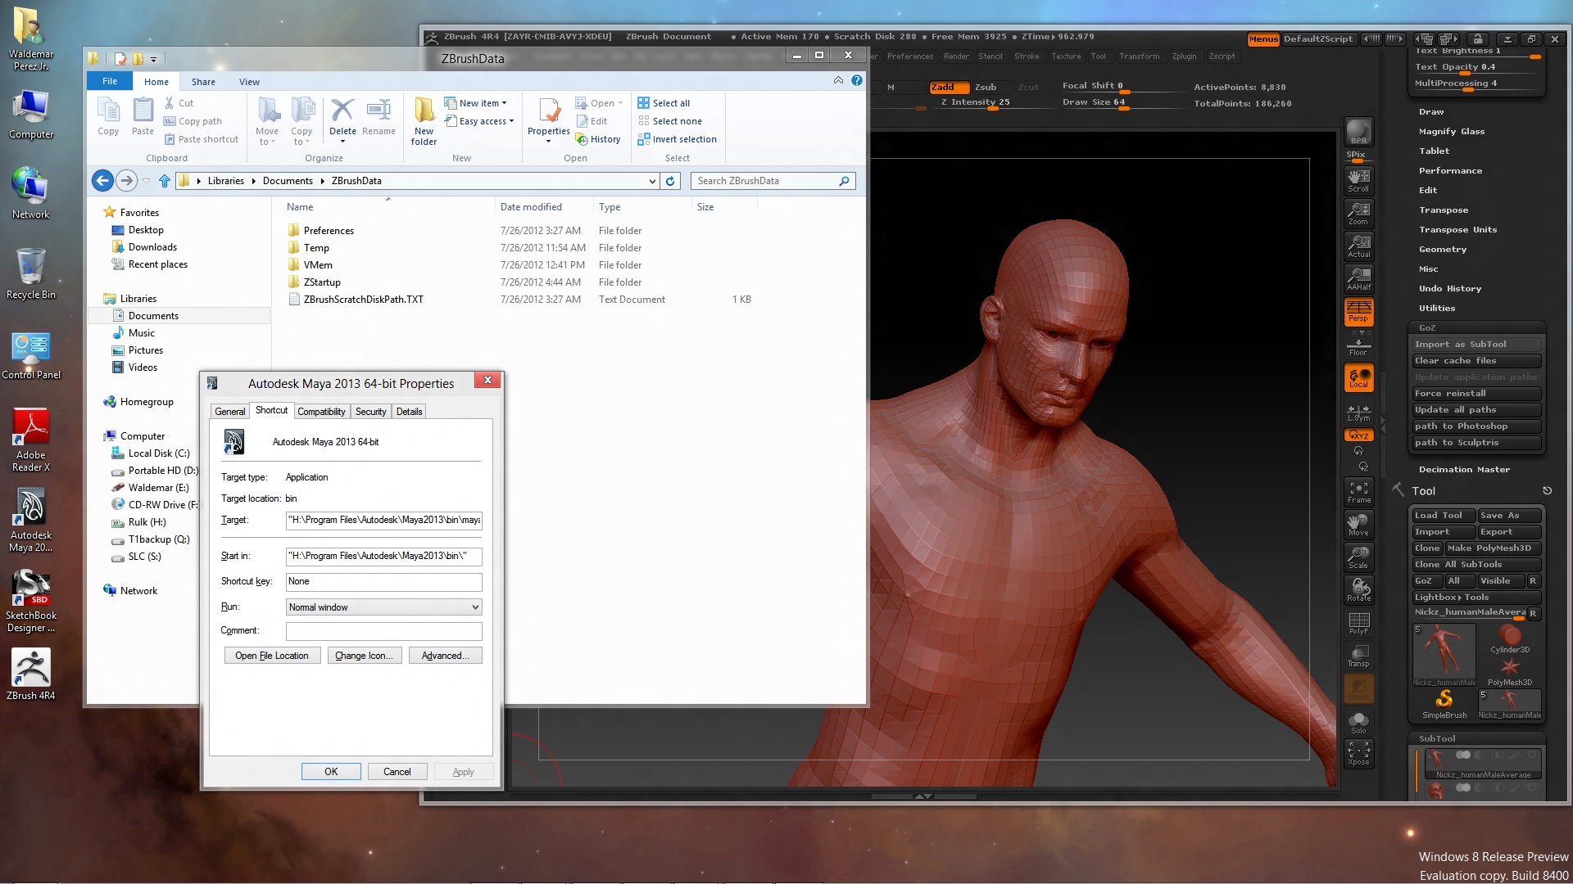Viewport: 1573px width, 884px height.
Task: Pick the Cylinder3D tool thumbnail
Action: [x=1510, y=638]
